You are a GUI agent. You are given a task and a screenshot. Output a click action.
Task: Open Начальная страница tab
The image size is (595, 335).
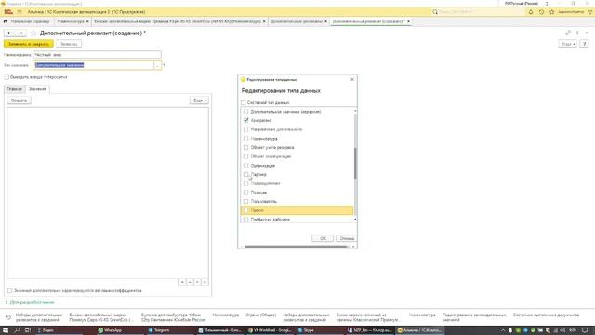click(x=30, y=21)
